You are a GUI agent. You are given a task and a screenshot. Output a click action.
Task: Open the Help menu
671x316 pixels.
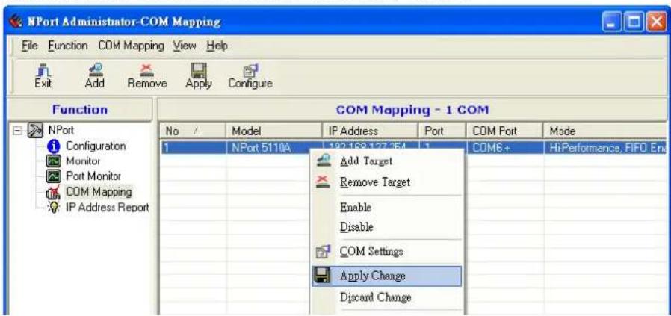(x=217, y=46)
